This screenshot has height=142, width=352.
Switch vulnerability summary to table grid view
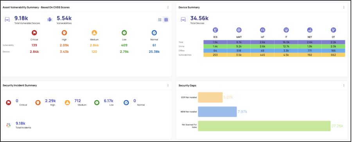click(166, 20)
